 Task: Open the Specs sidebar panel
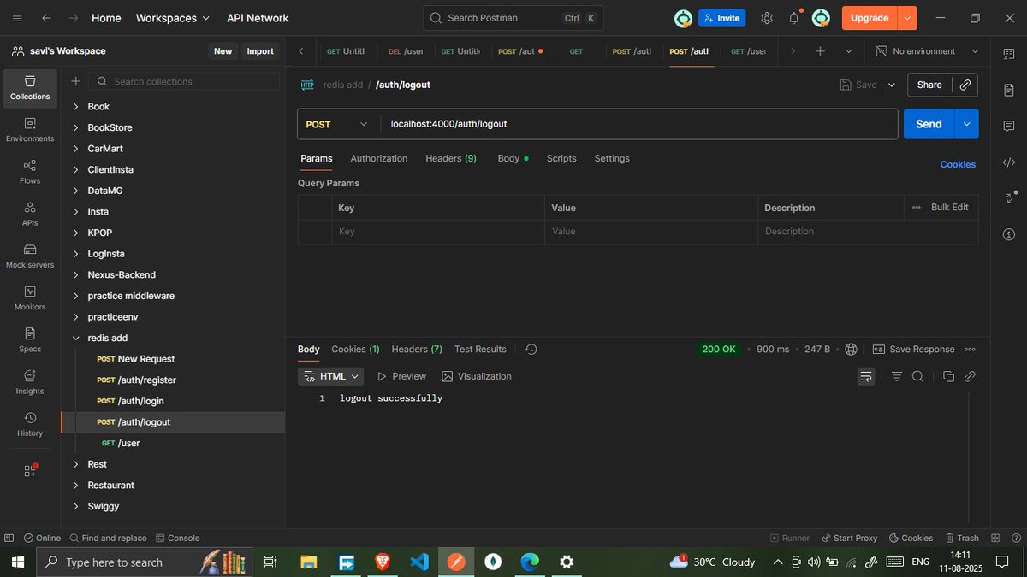point(30,339)
